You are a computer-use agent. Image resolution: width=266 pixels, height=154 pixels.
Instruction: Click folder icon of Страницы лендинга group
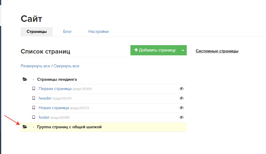pyautogui.click(x=25, y=79)
